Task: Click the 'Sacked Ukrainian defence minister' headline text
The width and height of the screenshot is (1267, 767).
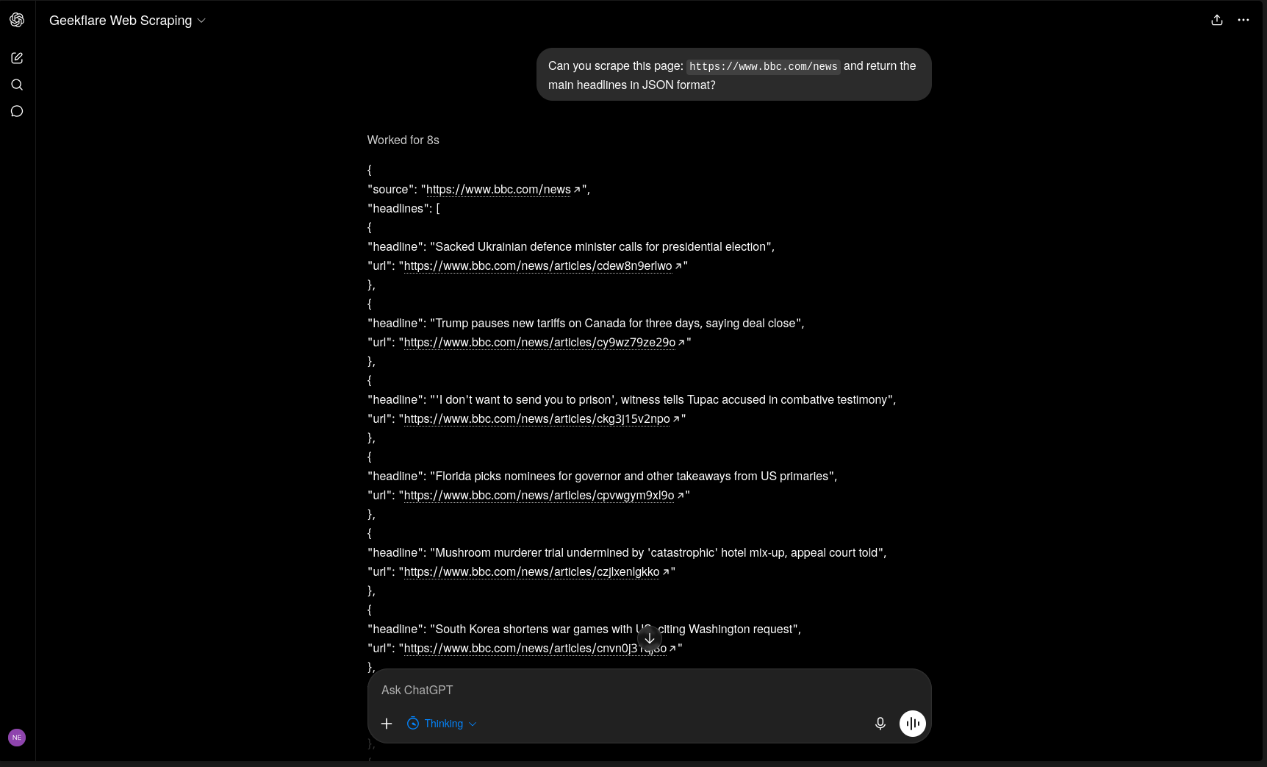Action: click(601, 246)
